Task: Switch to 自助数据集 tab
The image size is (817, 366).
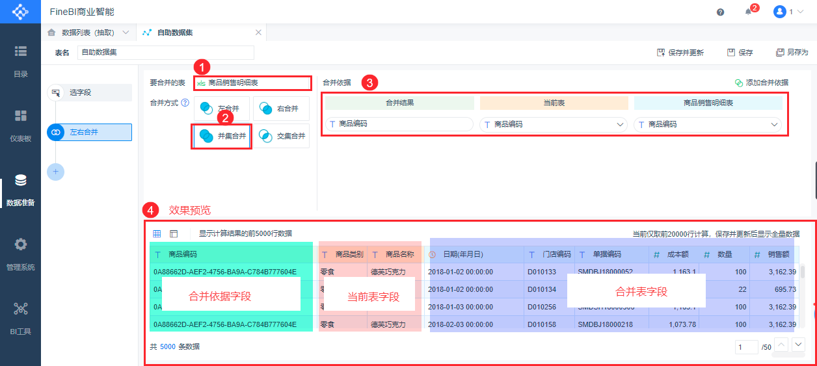Action: pyautogui.click(x=174, y=33)
